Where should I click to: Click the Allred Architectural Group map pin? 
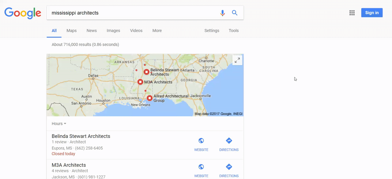pos(149,98)
